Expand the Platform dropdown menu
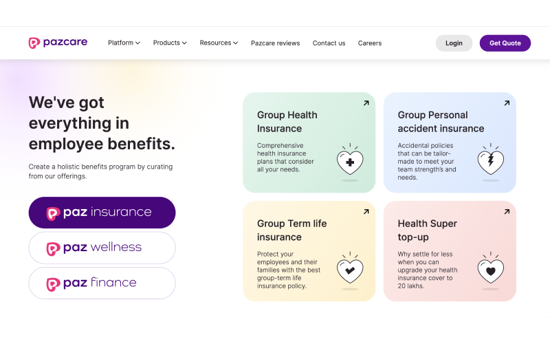 pos(124,43)
